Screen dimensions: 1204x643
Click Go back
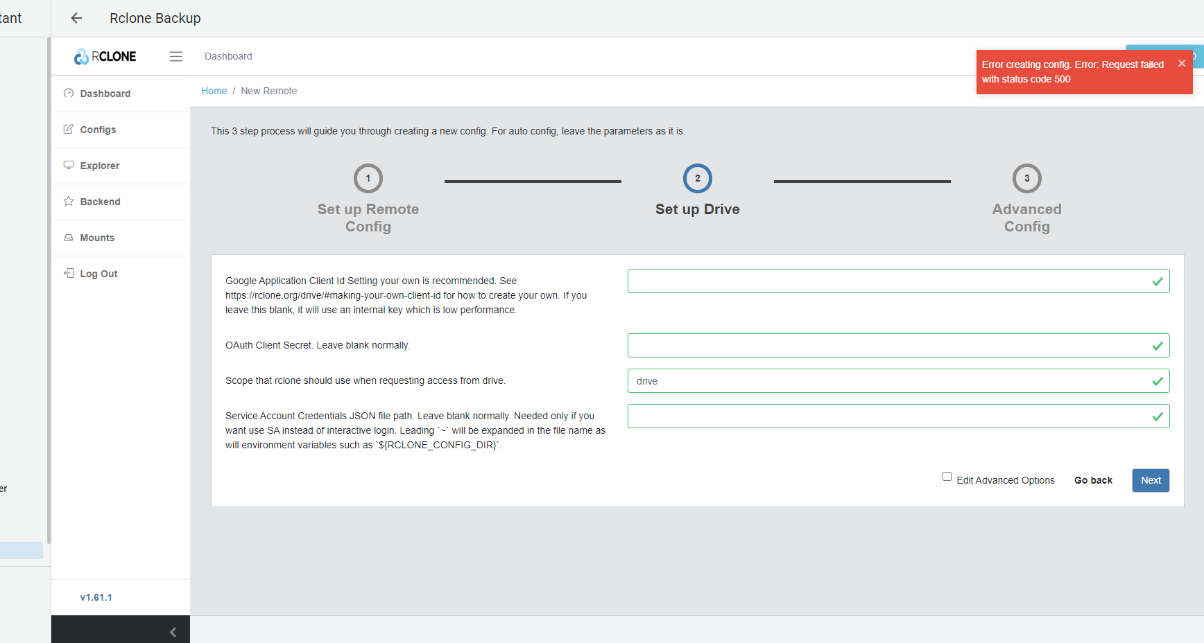tap(1093, 480)
